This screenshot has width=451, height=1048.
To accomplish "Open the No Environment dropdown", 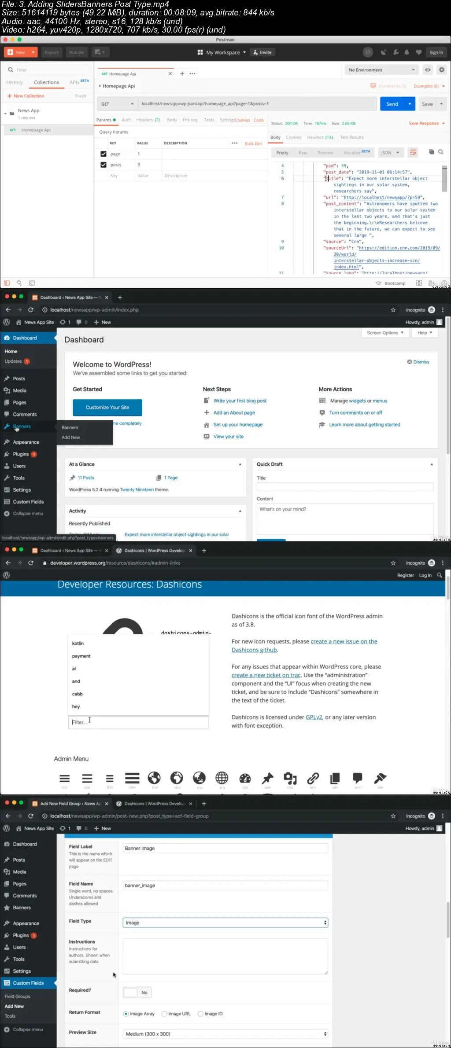I will point(382,70).
